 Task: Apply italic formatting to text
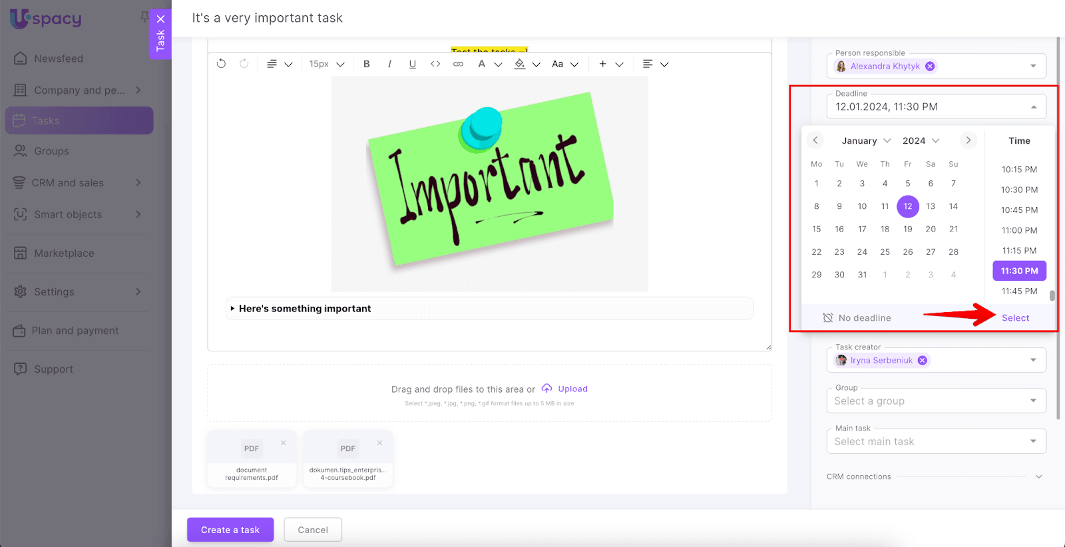point(389,64)
